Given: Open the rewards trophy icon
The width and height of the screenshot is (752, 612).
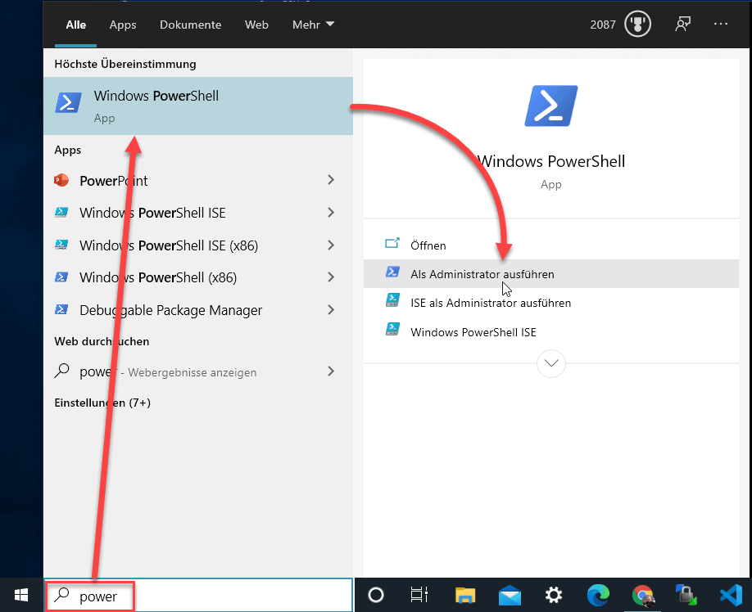Looking at the screenshot, I should pyautogui.click(x=637, y=24).
